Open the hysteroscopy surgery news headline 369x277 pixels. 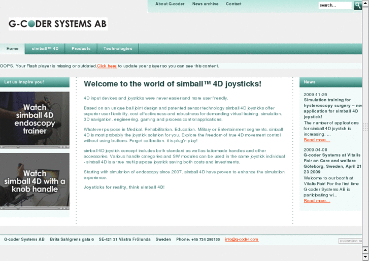[332, 108]
